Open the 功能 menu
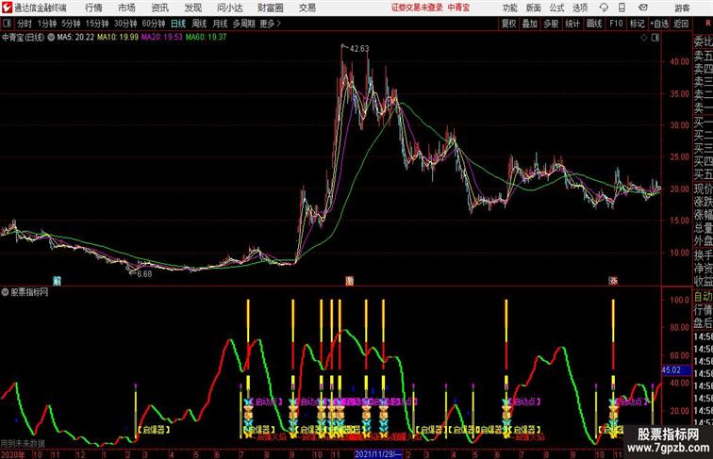Viewport: 713px width, 459px height. [x=509, y=8]
